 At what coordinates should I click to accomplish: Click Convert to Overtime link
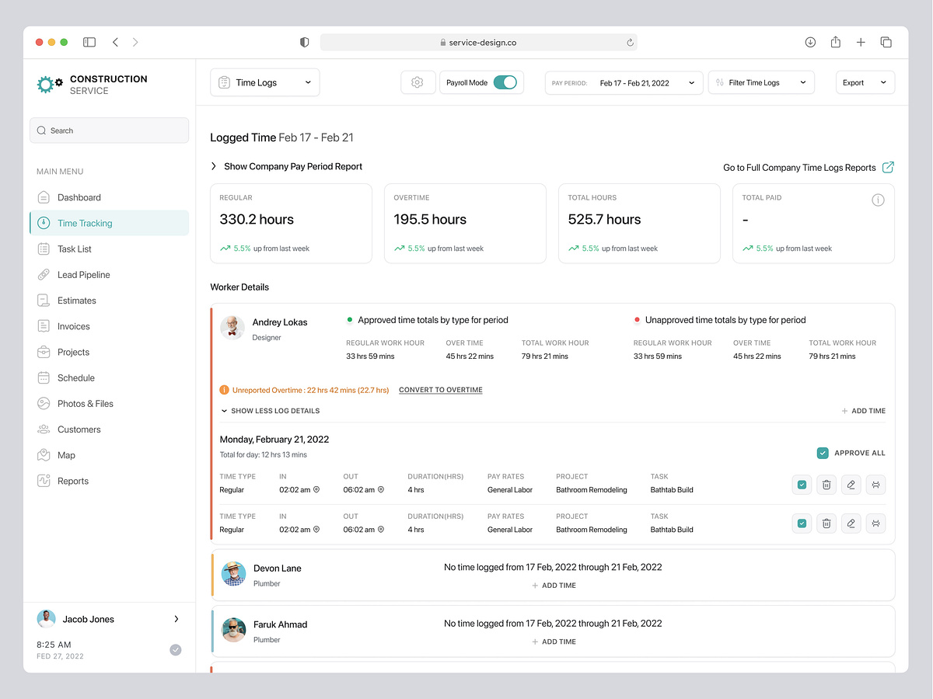click(441, 390)
